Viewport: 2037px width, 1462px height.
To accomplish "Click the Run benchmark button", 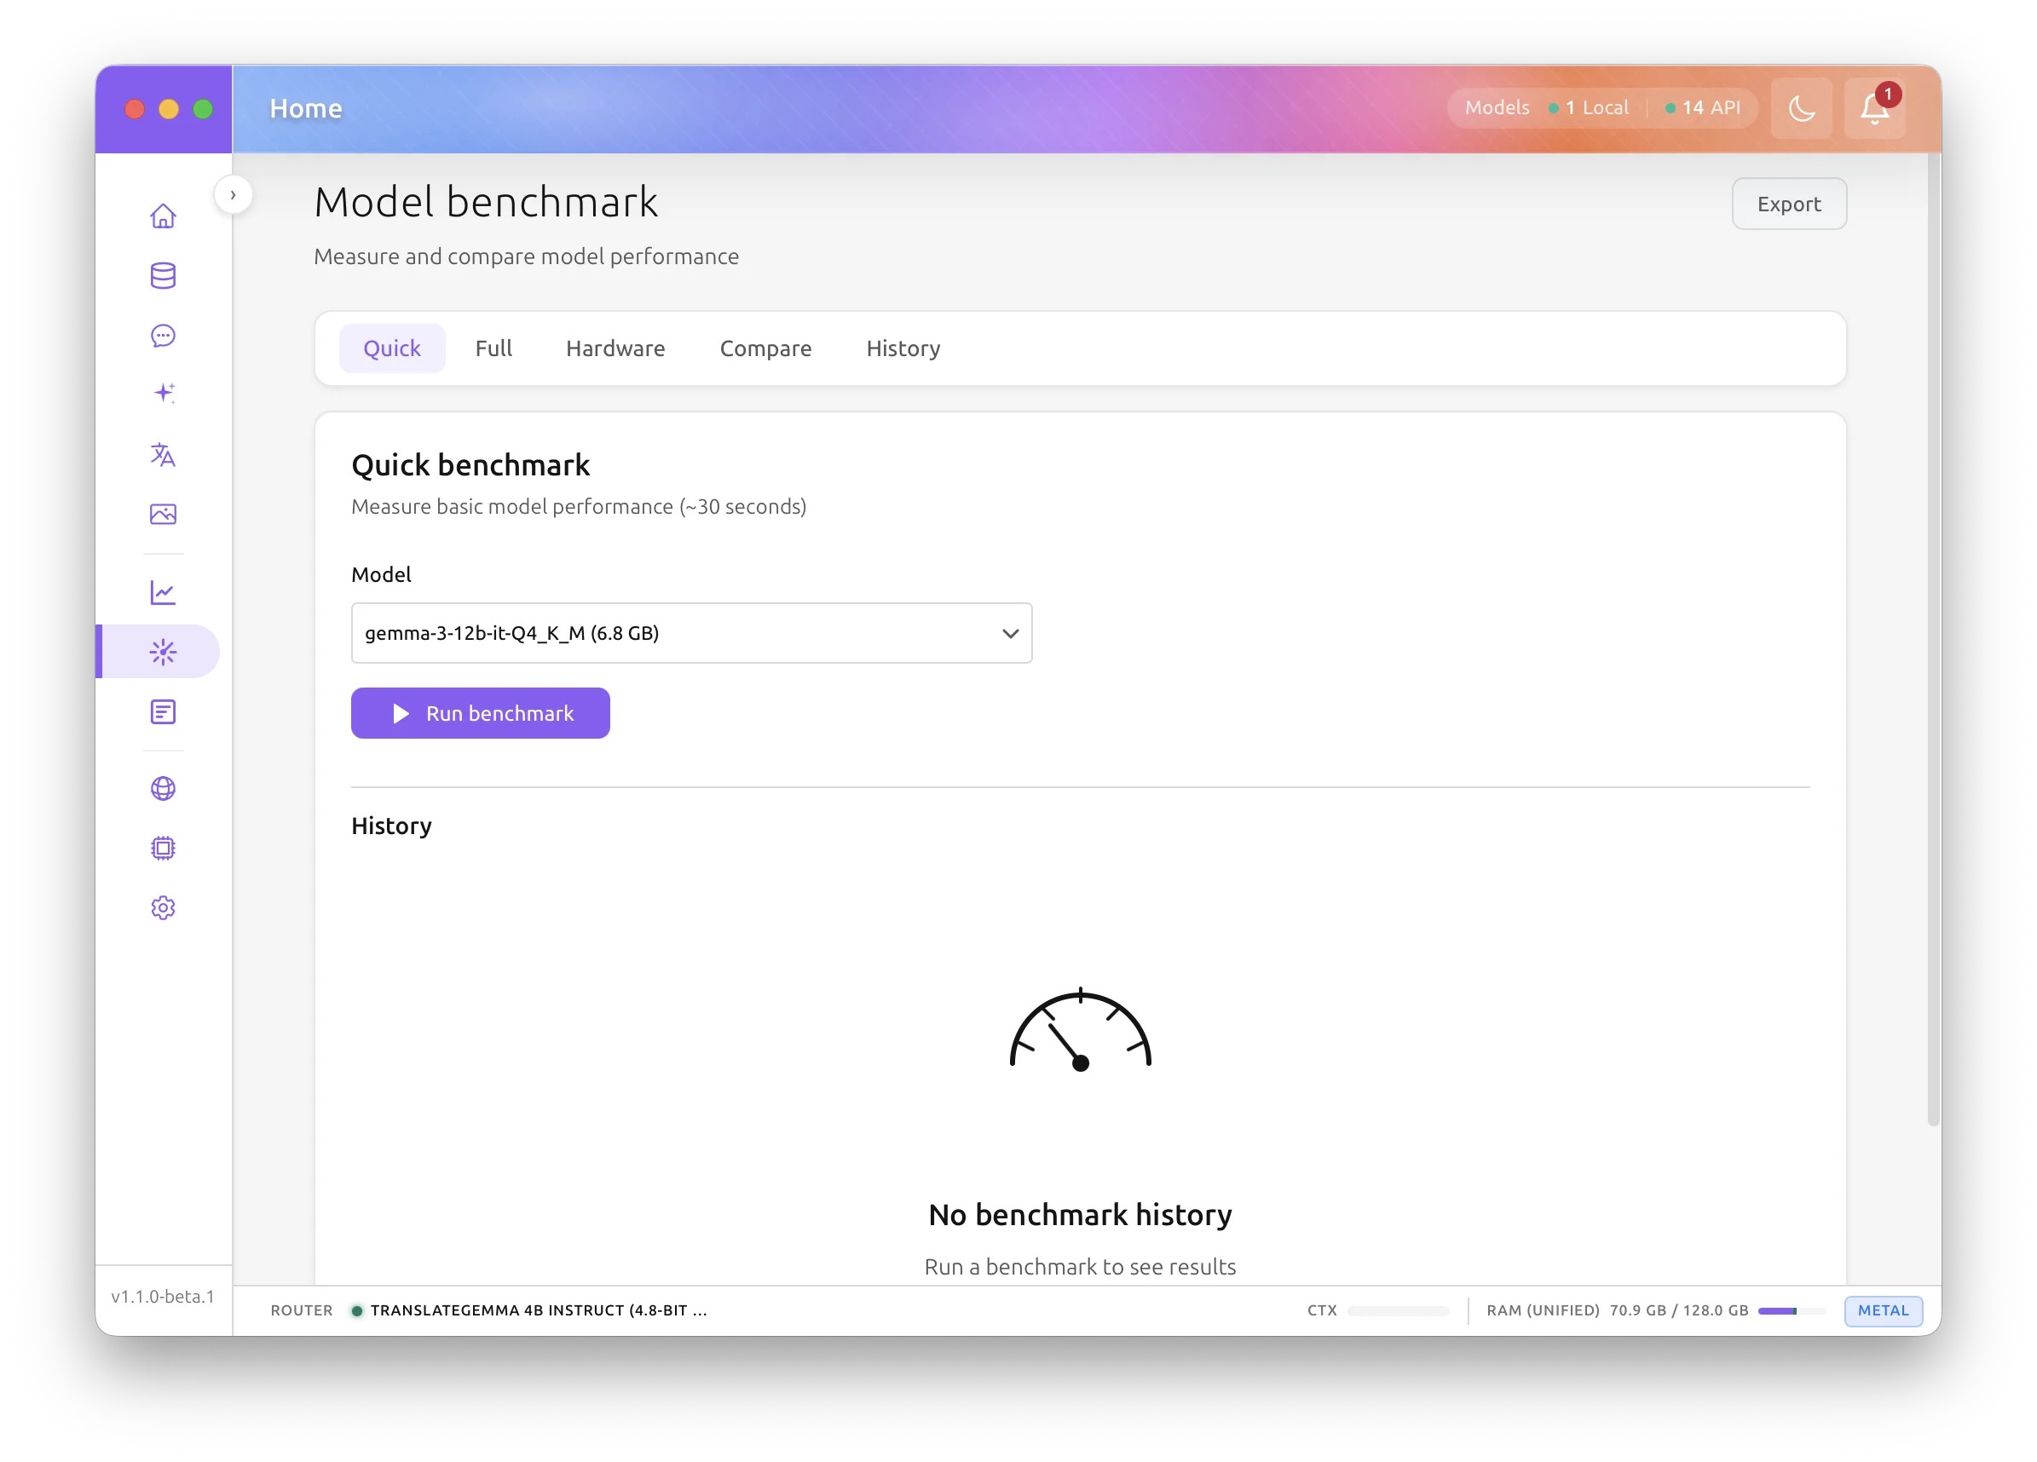I will click(x=480, y=713).
